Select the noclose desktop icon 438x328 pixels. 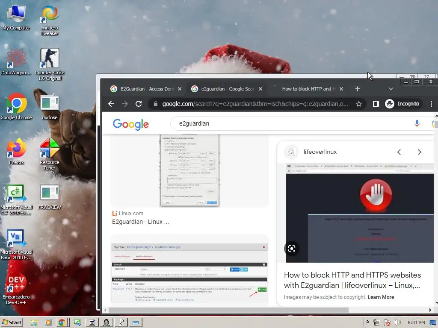click(50, 107)
